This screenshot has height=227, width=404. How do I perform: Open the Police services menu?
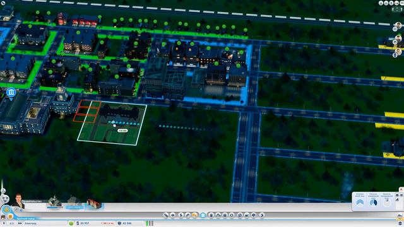click(232, 215)
